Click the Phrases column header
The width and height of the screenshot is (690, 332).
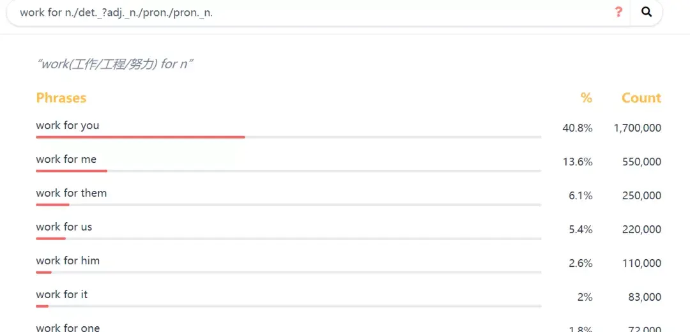[x=61, y=98]
